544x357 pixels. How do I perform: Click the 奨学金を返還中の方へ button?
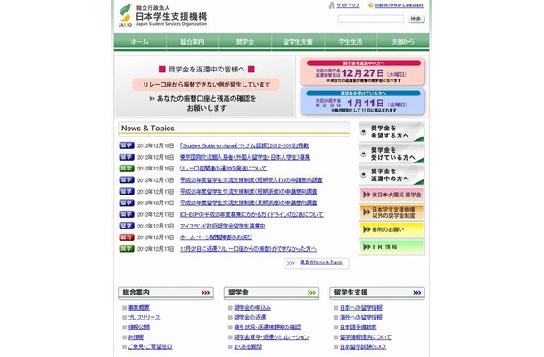[392, 175]
